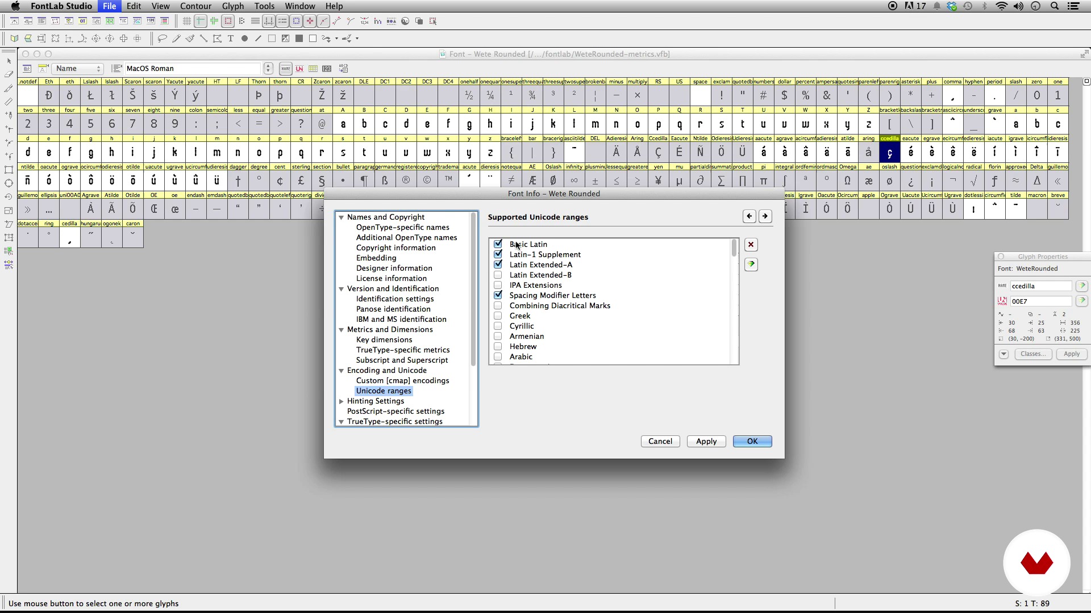Click the green auto-detect ranges icon
Viewport: 1091px width, 613px height.
pyautogui.click(x=751, y=264)
